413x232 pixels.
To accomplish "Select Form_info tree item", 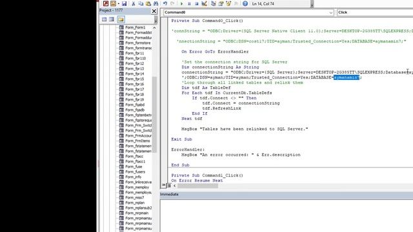I will 134,177.
